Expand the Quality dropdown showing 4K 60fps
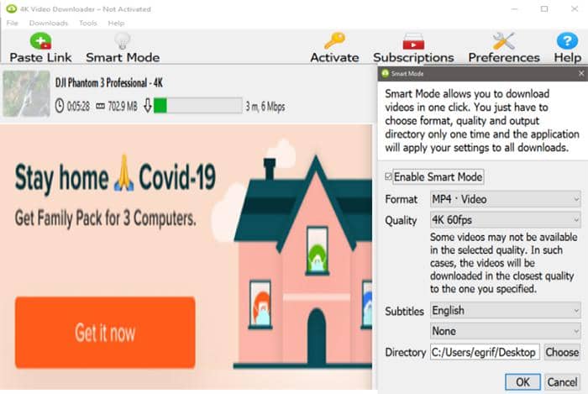588x394 pixels. [x=505, y=219]
